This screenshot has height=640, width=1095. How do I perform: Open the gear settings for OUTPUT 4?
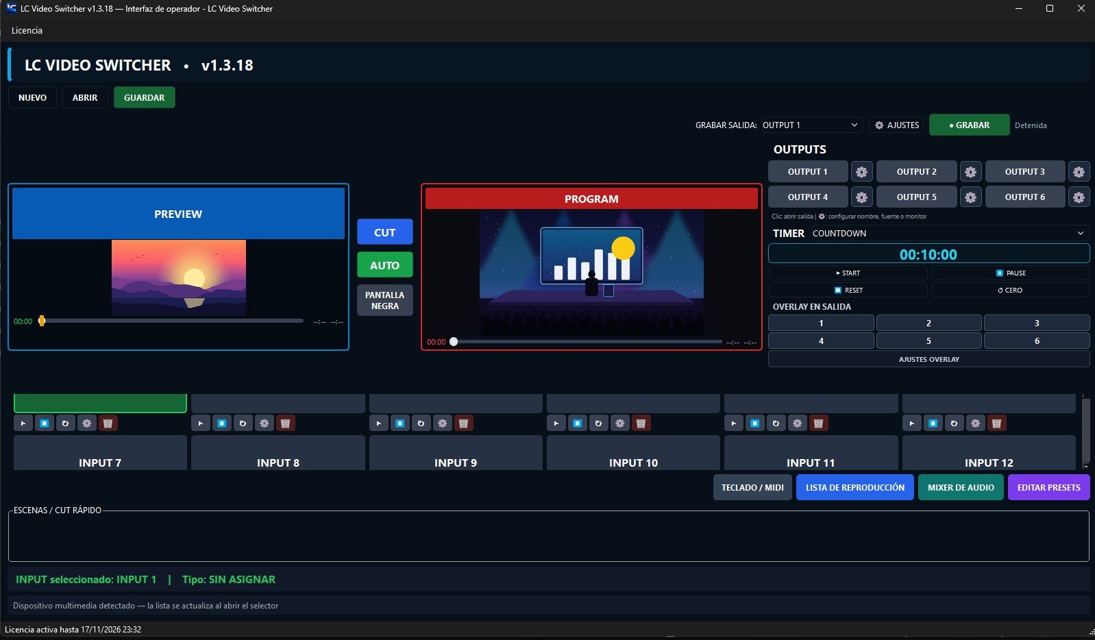[x=861, y=197]
